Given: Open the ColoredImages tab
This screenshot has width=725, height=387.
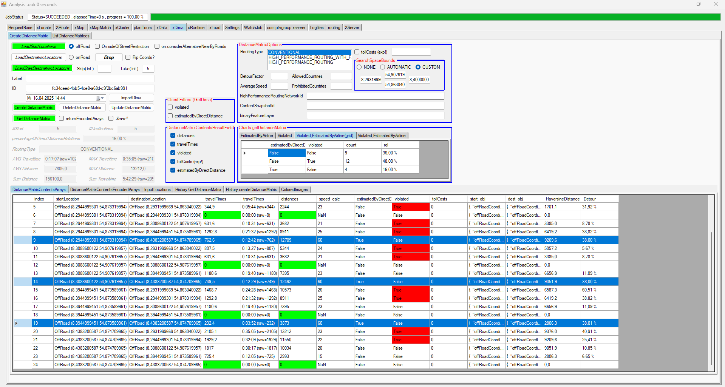Looking at the screenshot, I should (294, 190).
